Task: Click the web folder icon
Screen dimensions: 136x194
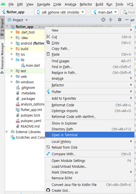Action: [x=18, y=76]
